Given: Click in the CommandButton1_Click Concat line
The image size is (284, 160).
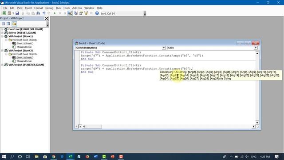Looking at the screenshot, I should point(142,56).
